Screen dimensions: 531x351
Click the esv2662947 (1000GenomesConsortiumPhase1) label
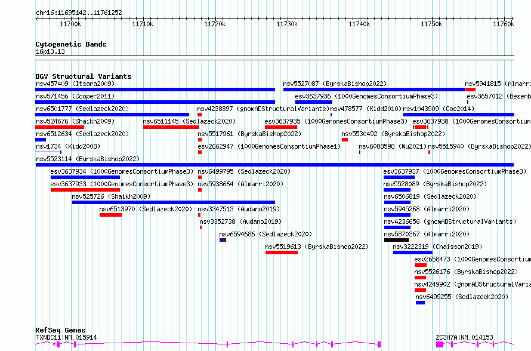(269, 146)
